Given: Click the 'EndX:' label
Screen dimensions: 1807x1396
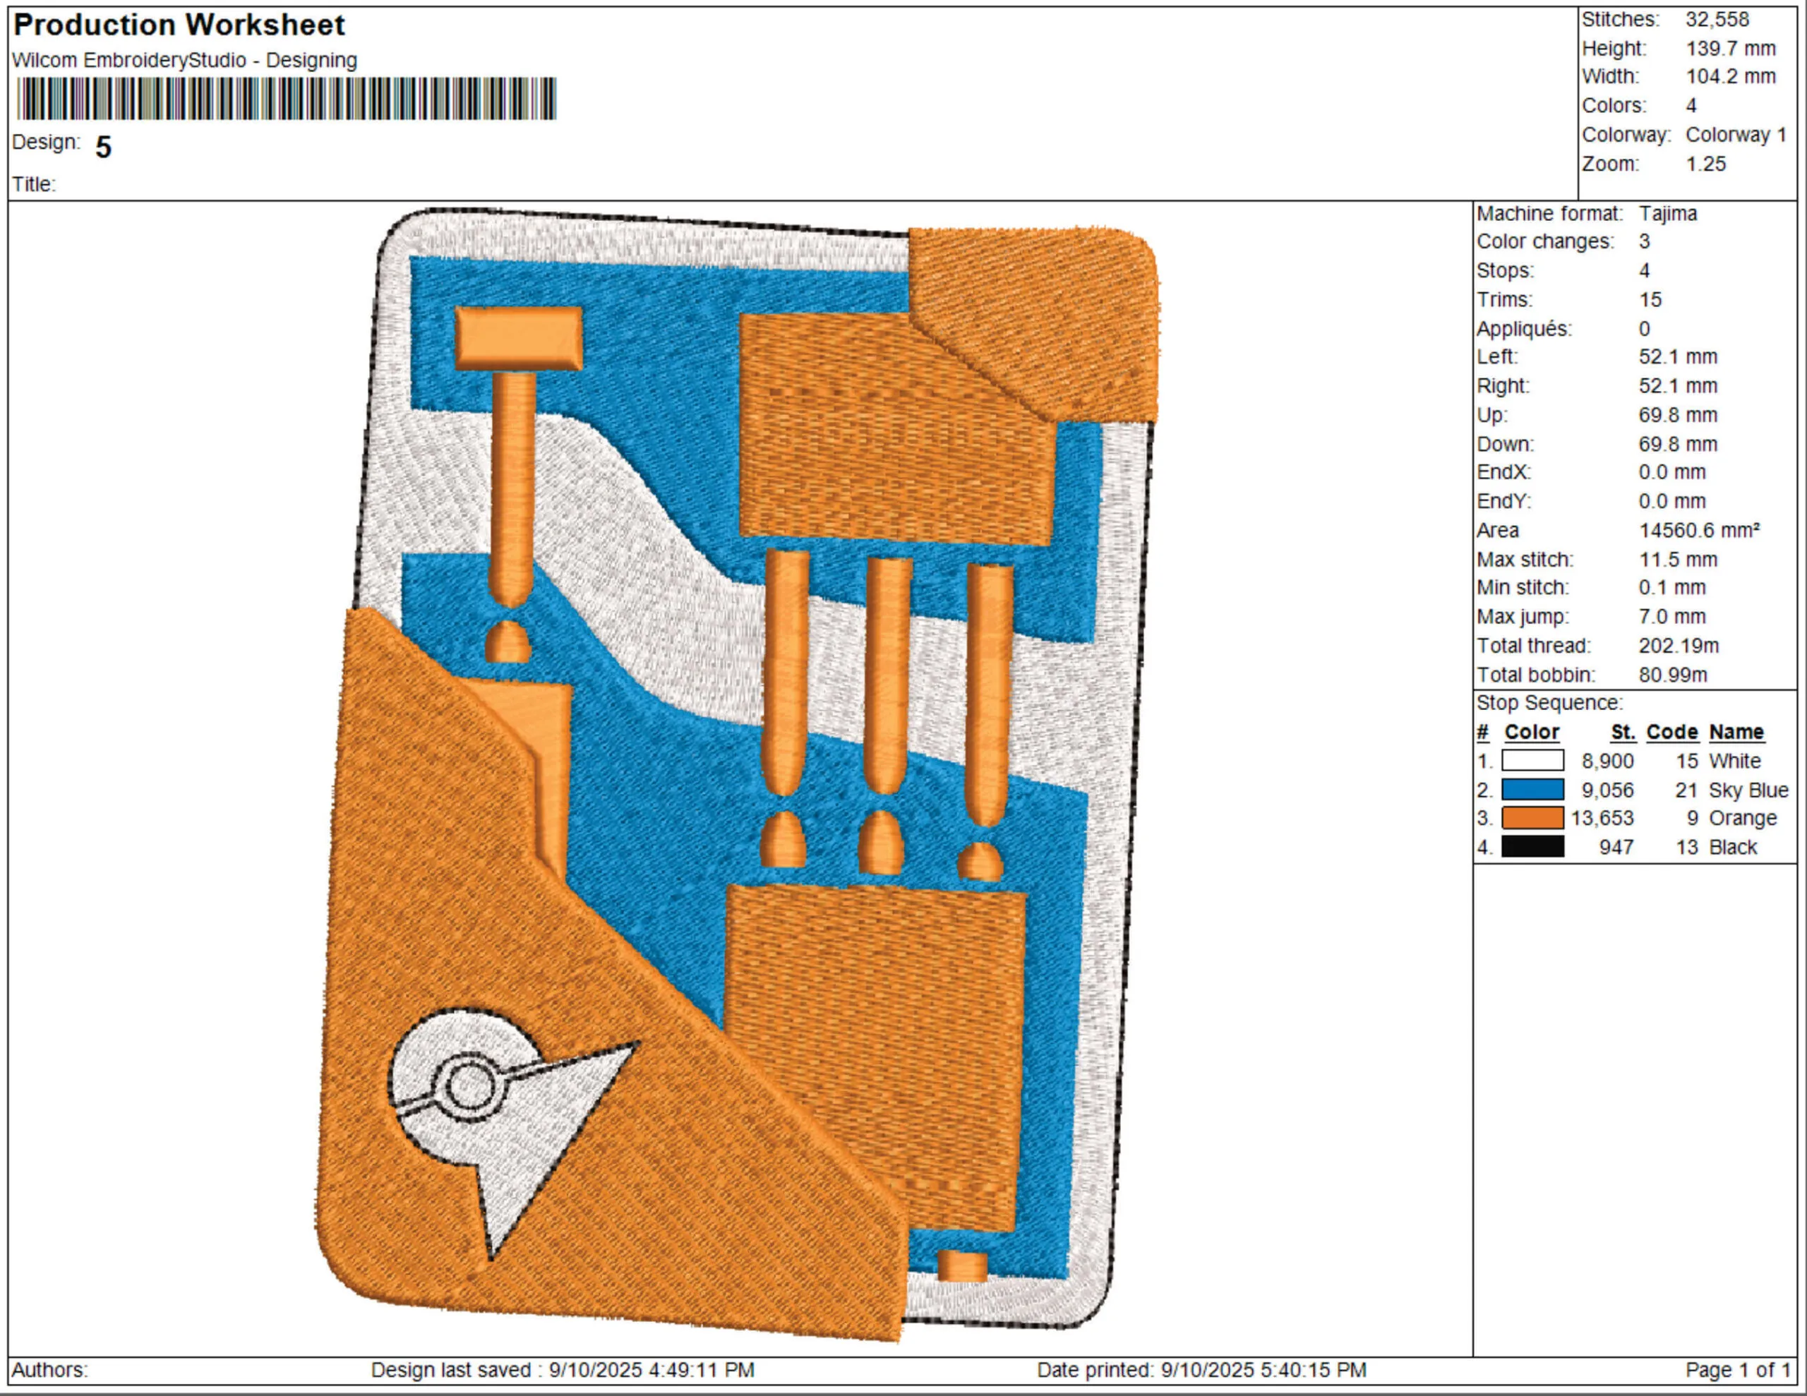Looking at the screenshot, I should tap(1504, 471).
